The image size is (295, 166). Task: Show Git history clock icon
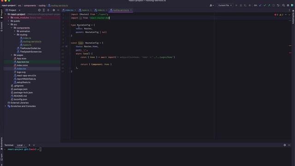click(x=273, y=6)
